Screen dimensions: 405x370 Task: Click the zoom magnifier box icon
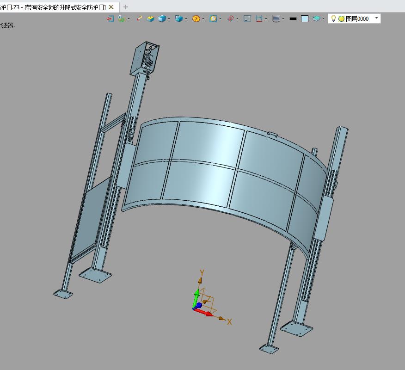point(213,18)
